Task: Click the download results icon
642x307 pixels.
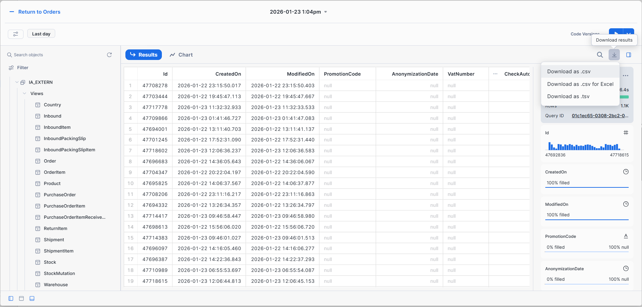Action: 614,55
